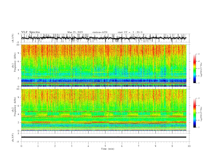This screenshot has height=164, width=213.
Task: Select the "start UT = 3 :20: 0" text
Action: click(x=130, y=32)
